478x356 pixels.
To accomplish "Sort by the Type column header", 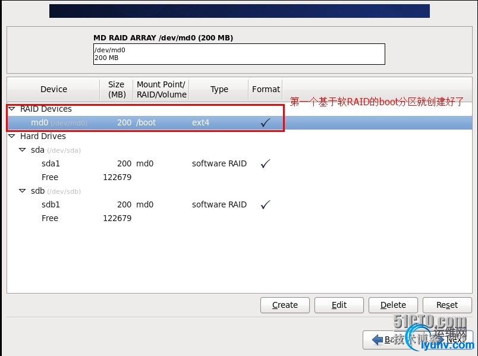I will [x=219, y=89].
